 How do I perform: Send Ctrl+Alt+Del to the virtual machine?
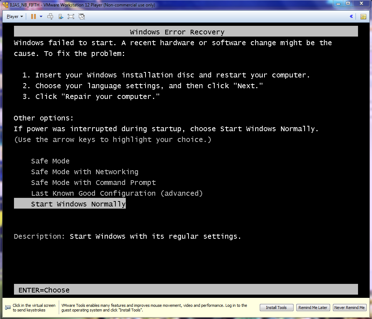pos(50,16)
